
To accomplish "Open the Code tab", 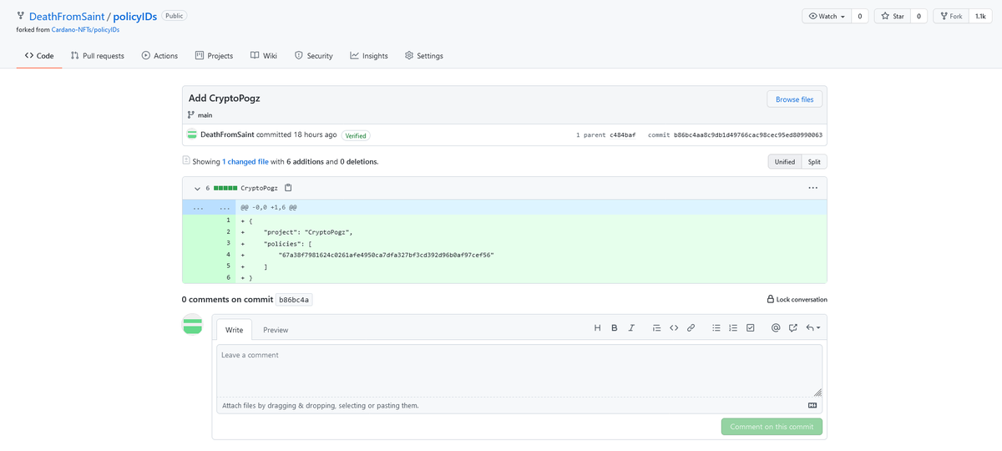I will coord(39,55).
